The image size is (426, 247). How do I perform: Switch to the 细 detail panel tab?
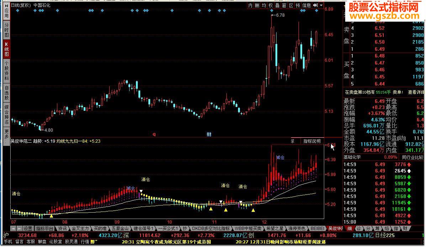[x=349, y=229]
